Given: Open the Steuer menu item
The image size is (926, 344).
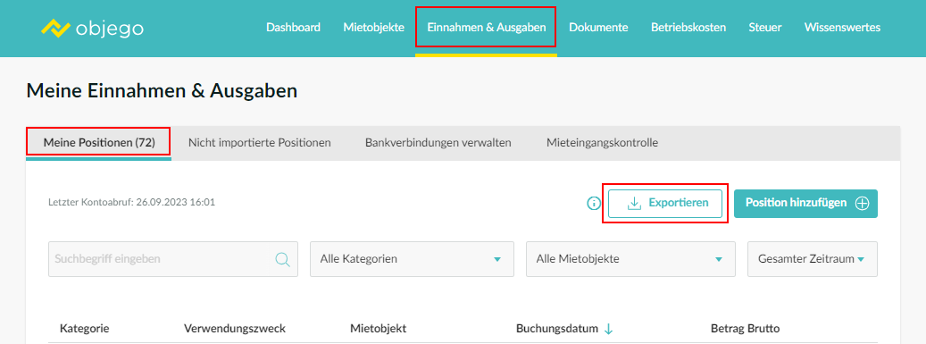Looking at the screenshot, I should pos(765,27).
